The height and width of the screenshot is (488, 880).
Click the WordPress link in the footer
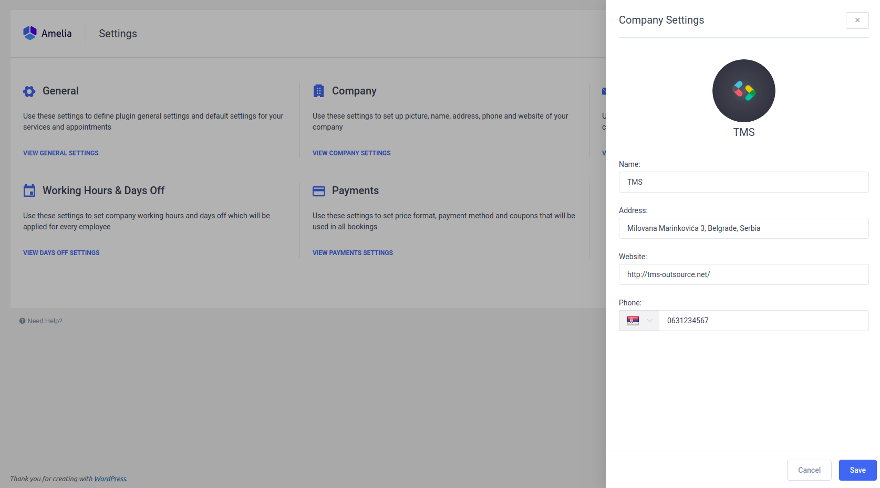[x=110, y=479]
